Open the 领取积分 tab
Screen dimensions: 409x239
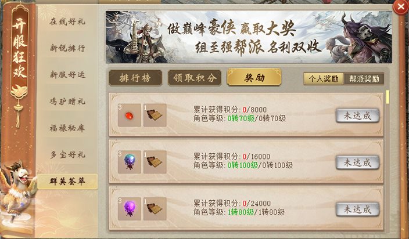tap(195, 78)
